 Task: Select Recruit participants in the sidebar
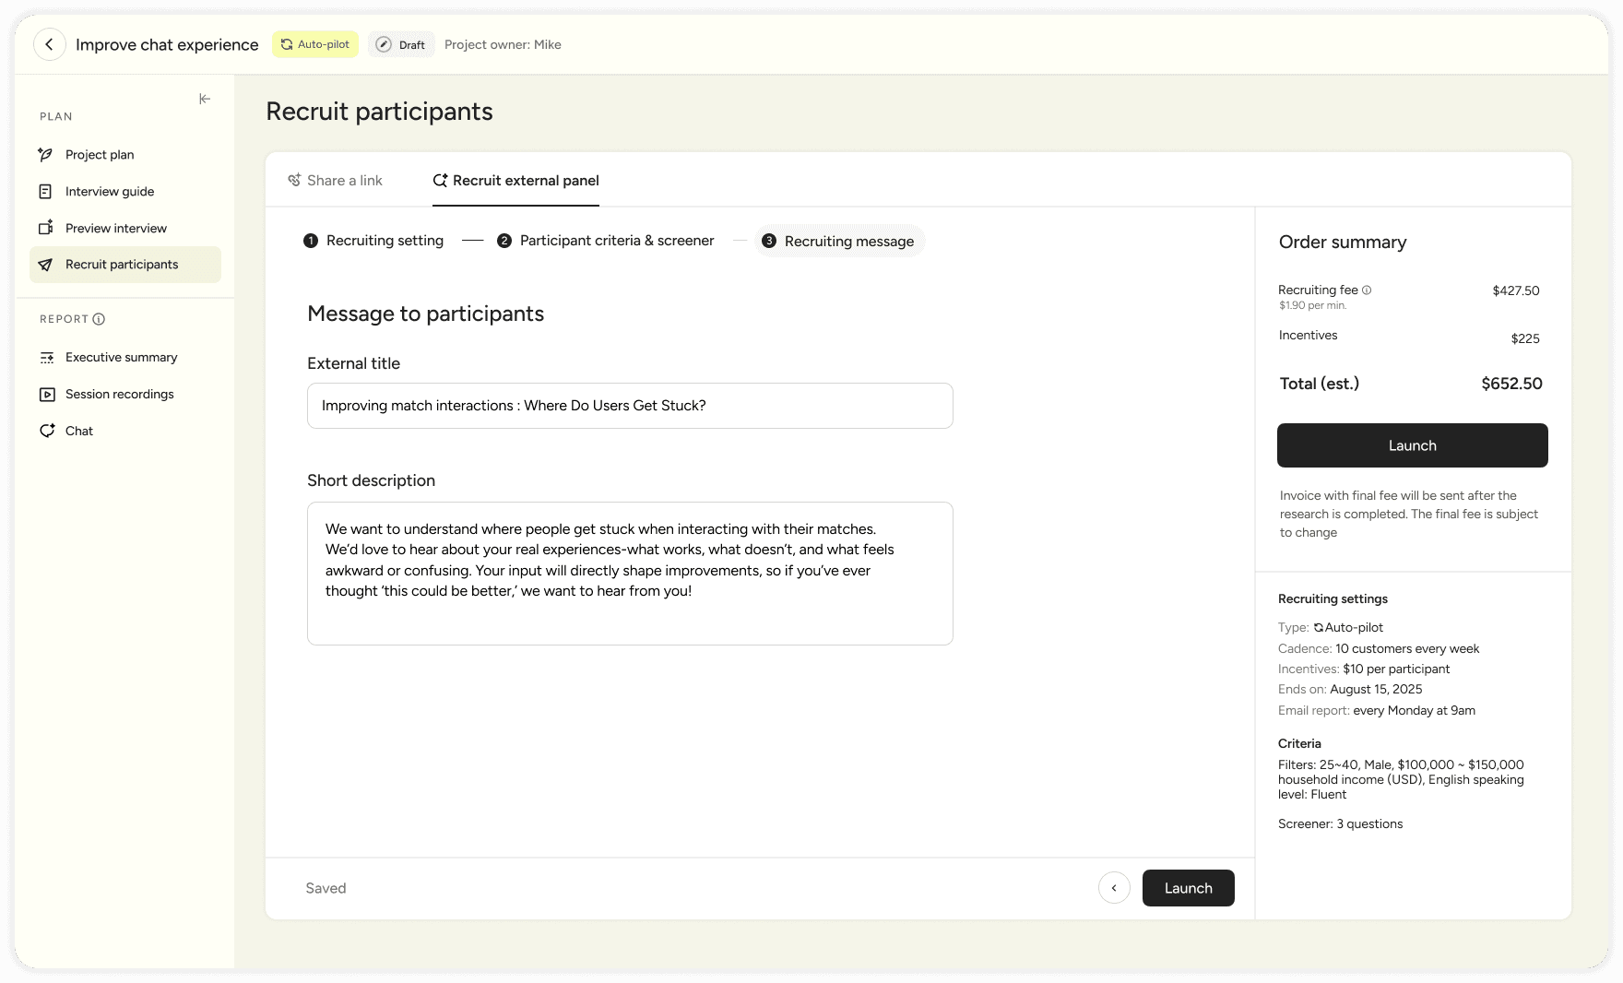click(121, 265)
